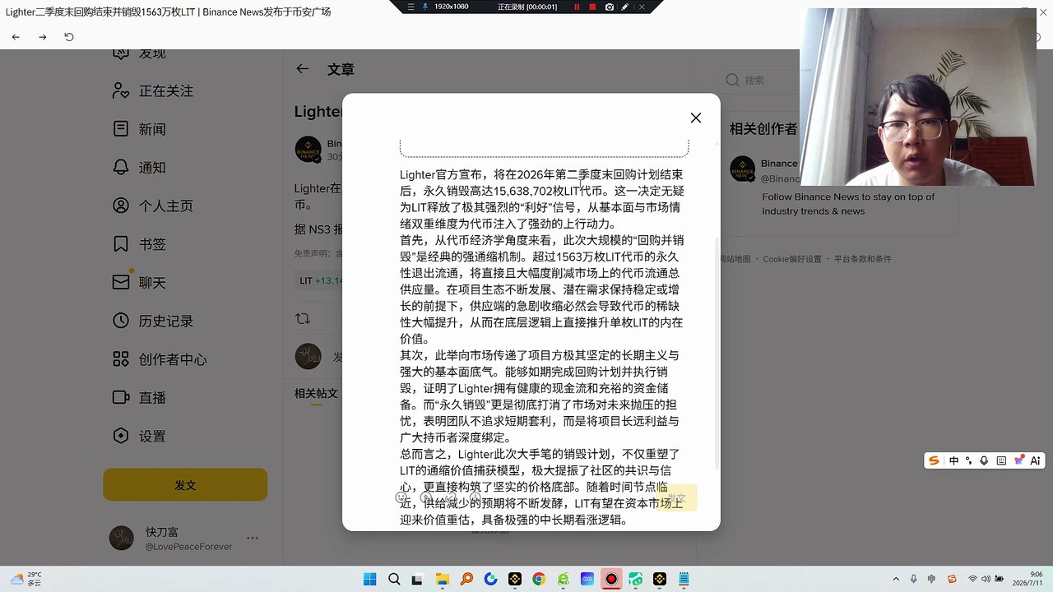
Task: Open the network Wi-Fi tray icon
Action: point(973,579)
